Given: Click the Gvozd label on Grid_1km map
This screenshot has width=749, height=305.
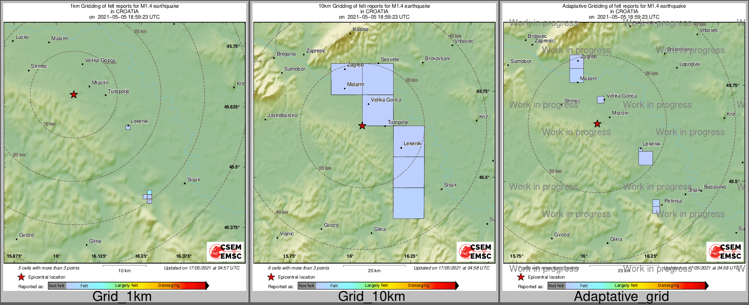Looking at the screenshot, I should pyautogui.click(x=26, y=235).
